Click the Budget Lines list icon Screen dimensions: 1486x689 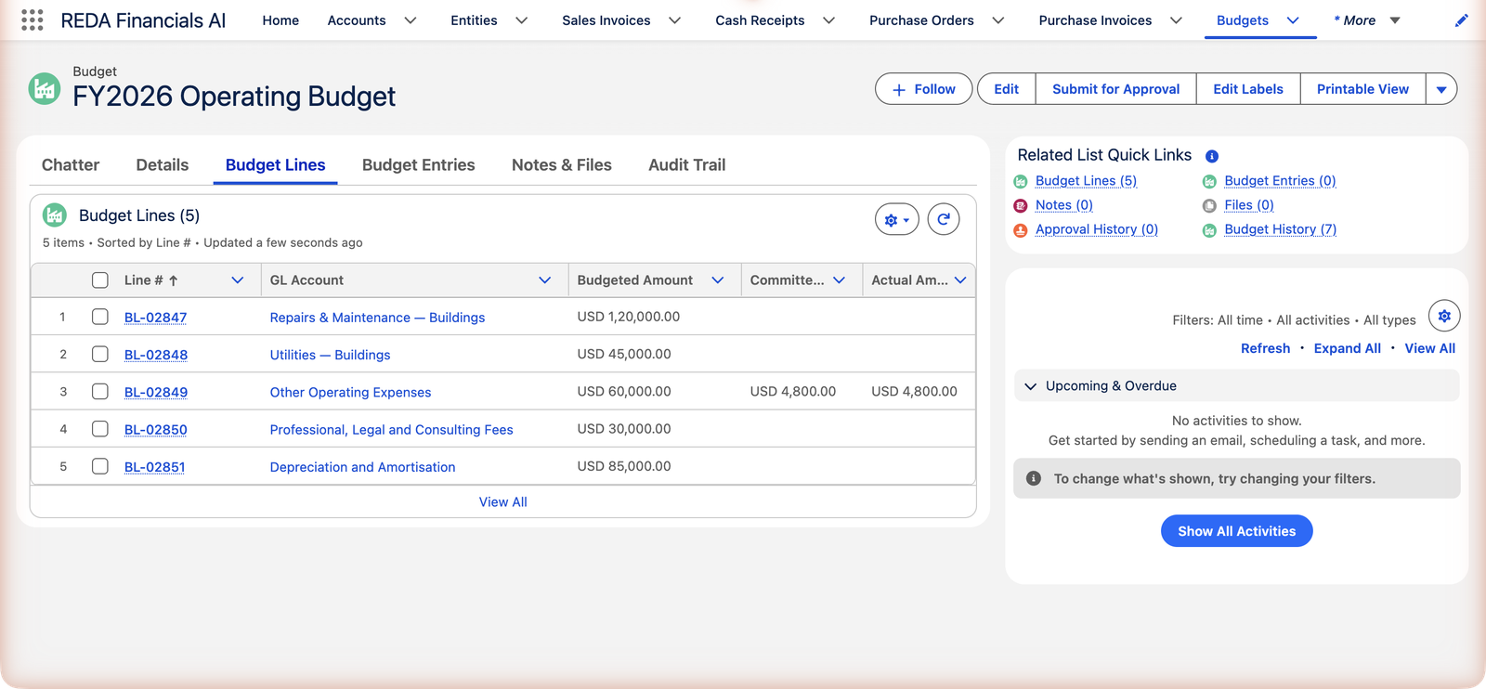tap(55, 215)
